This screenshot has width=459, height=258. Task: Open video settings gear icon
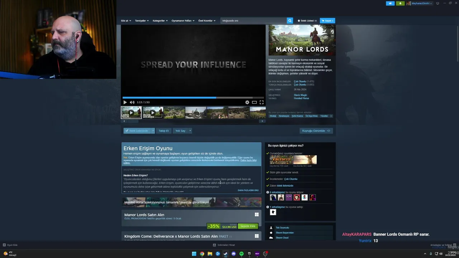coord(247,102)
